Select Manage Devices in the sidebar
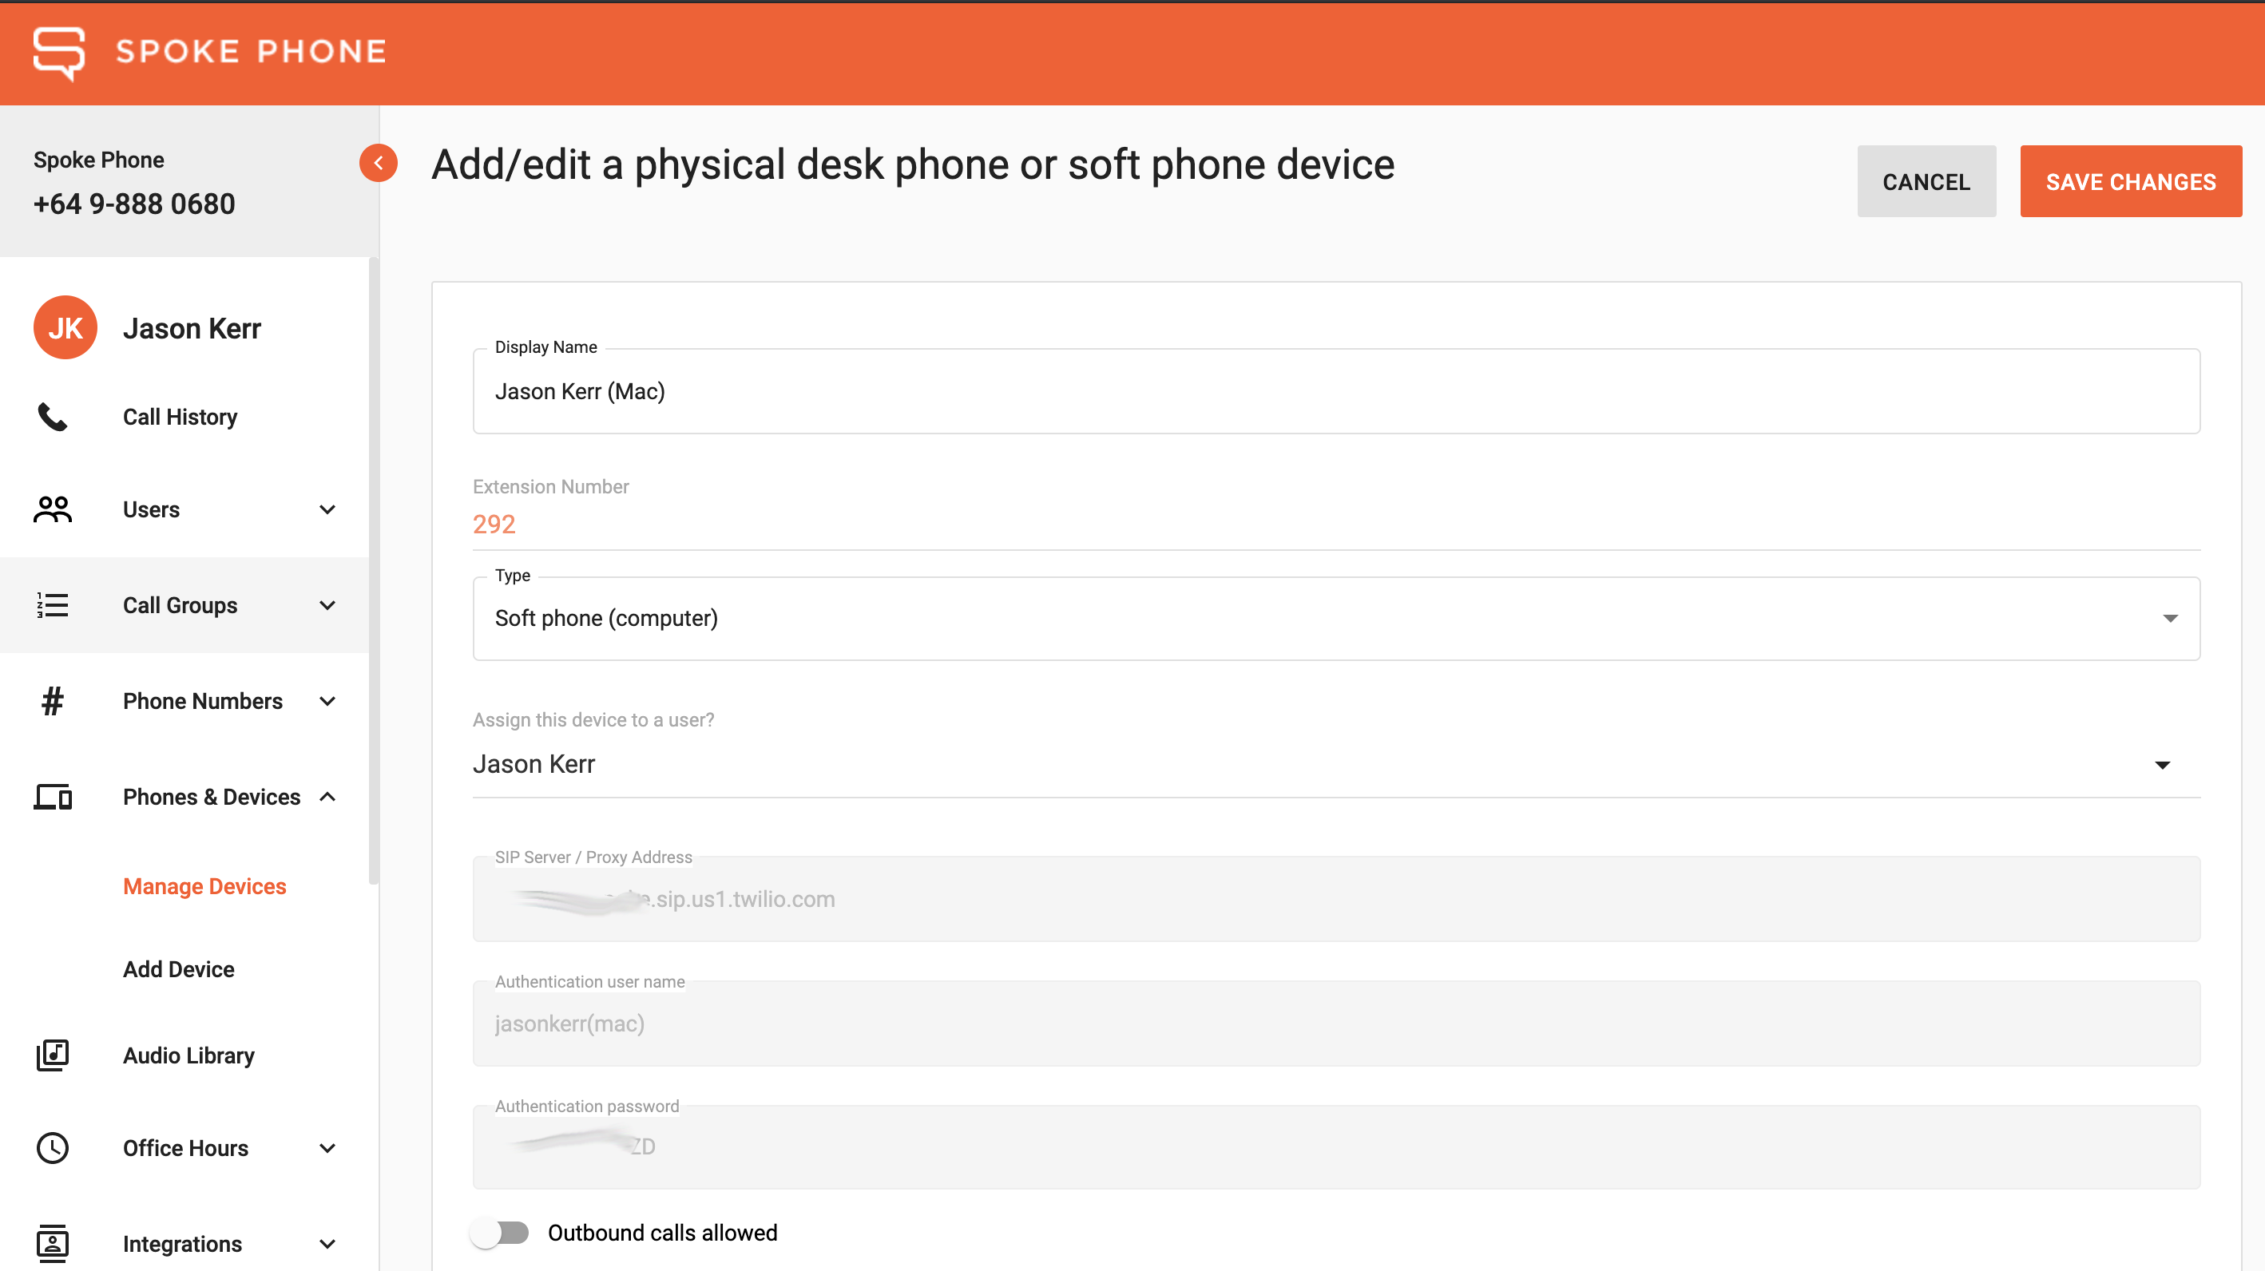Image resolution: width=2265 pixels, height=1271 pixels. 205,886
